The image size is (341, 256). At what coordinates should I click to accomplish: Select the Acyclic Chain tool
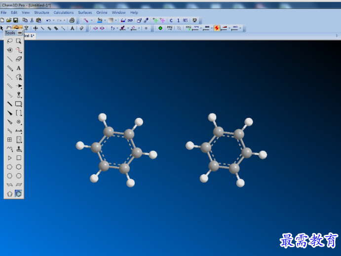tap(9, 149)
